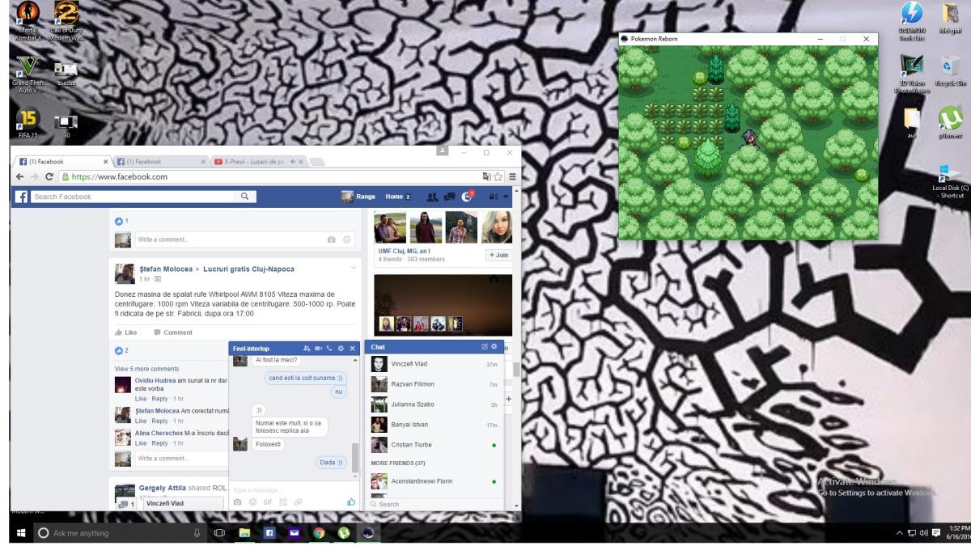
Task: Open Task View on the taskbar
Action: point(218,533)
